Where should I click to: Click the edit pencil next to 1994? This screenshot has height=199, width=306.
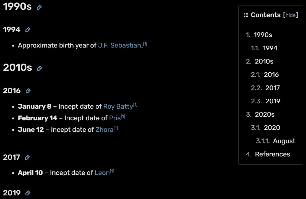coord(28,30)
